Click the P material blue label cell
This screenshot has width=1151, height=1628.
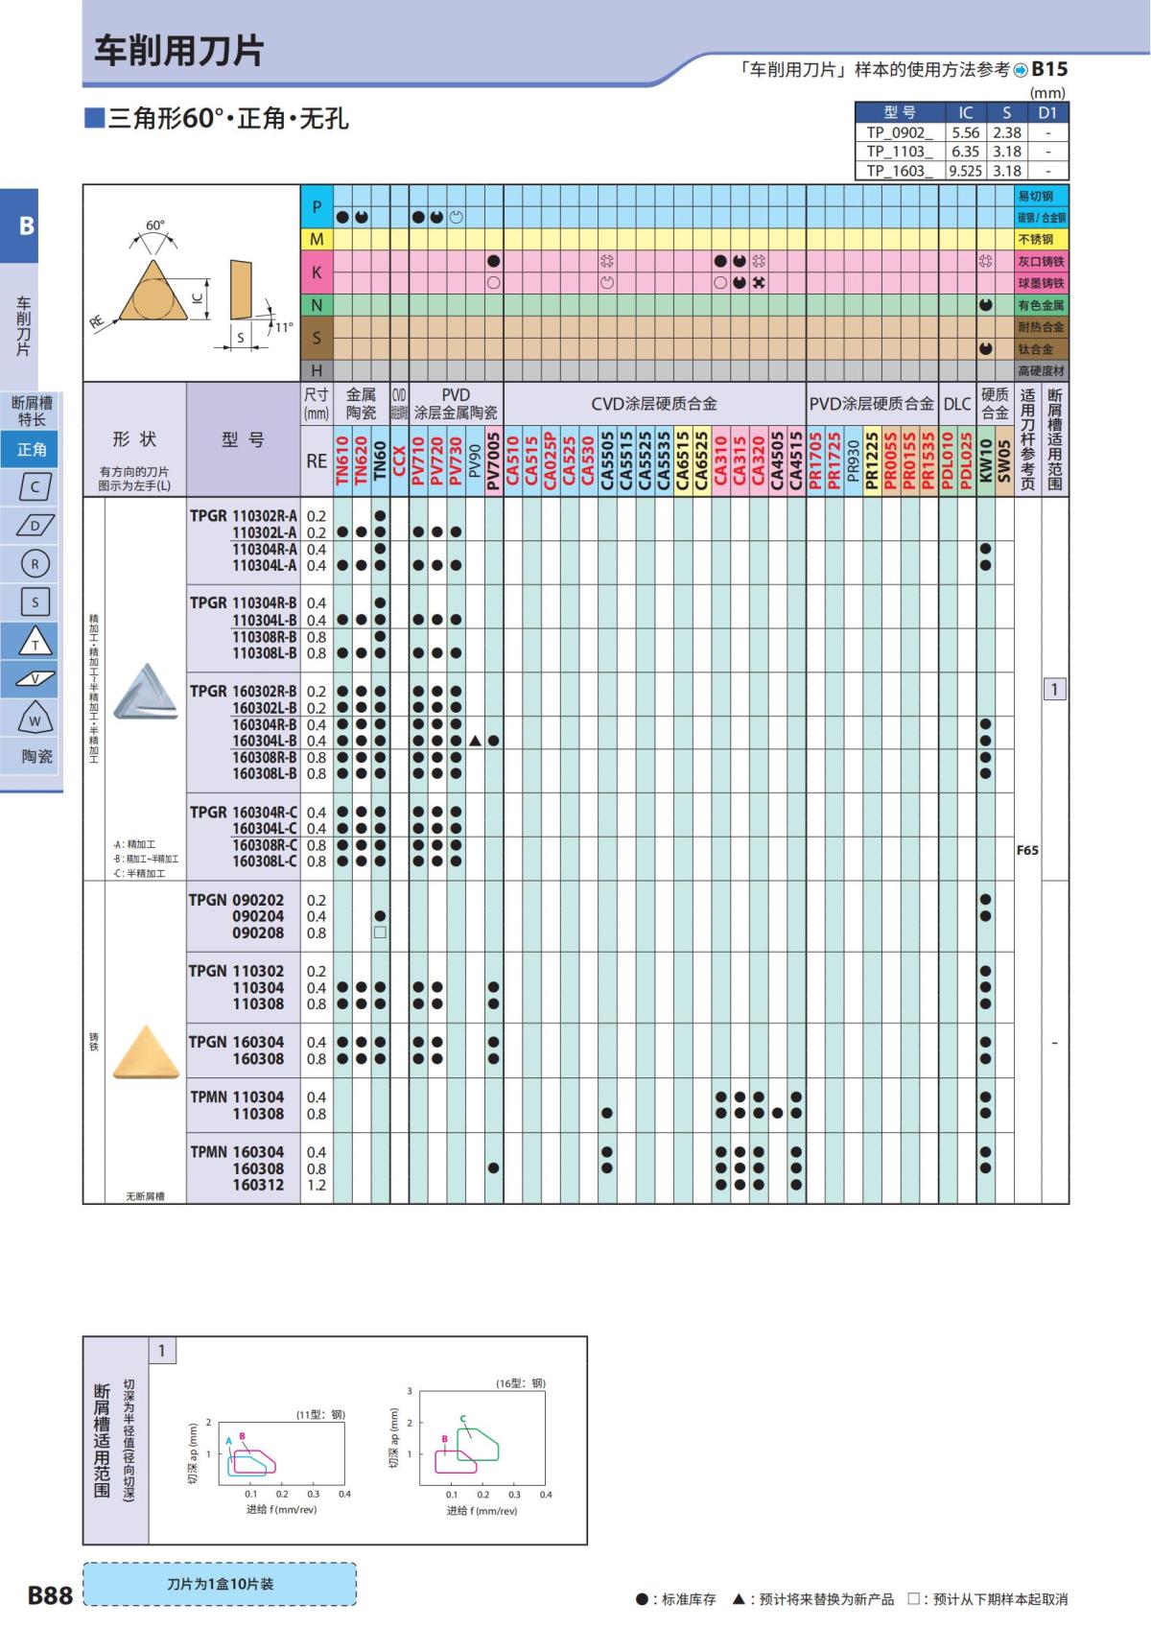point(317,206)
